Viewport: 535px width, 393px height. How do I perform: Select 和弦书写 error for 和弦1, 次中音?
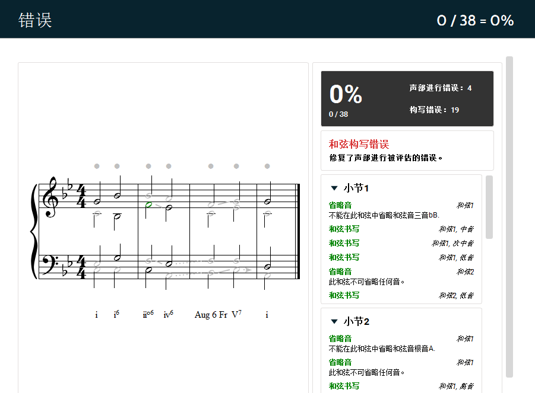click(x=344, y=244)
